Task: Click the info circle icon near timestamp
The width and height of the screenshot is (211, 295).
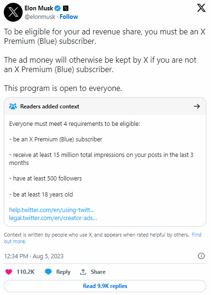Action: [201, 256]
